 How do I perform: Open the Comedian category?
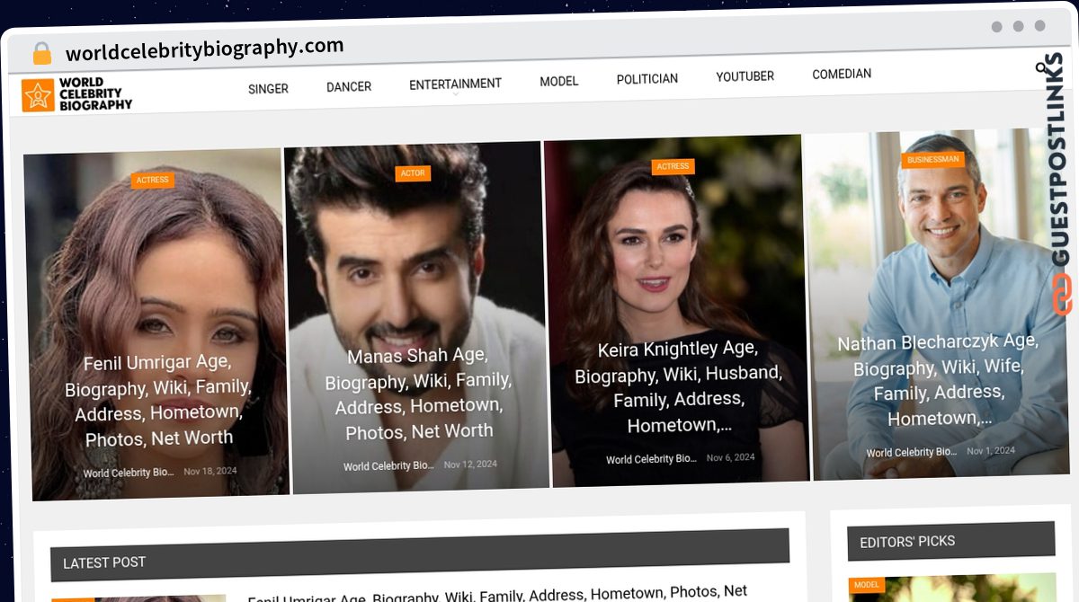841,74
